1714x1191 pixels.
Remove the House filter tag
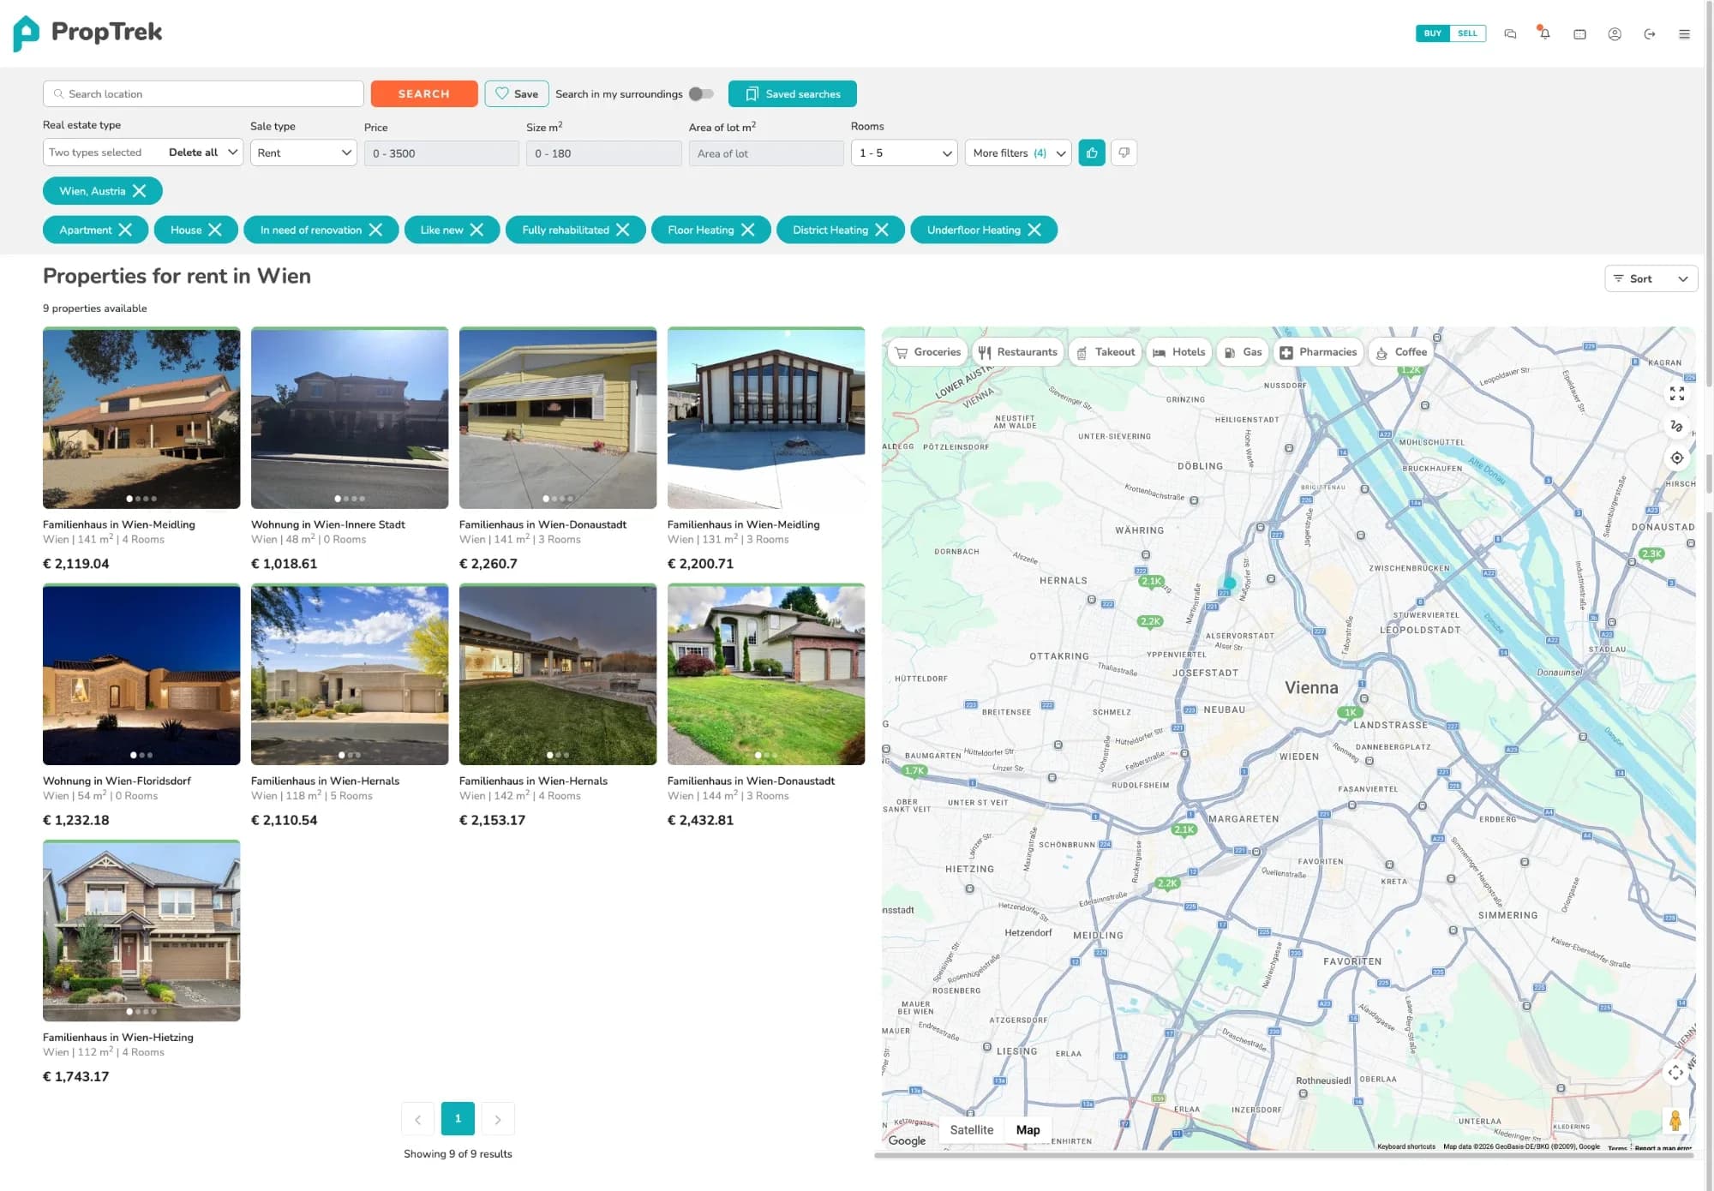pyautogui.click(x=215, y=230)
